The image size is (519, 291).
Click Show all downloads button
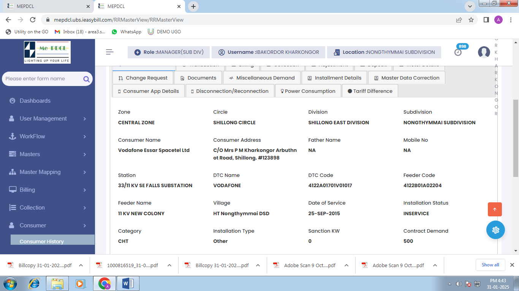(490, 265)
